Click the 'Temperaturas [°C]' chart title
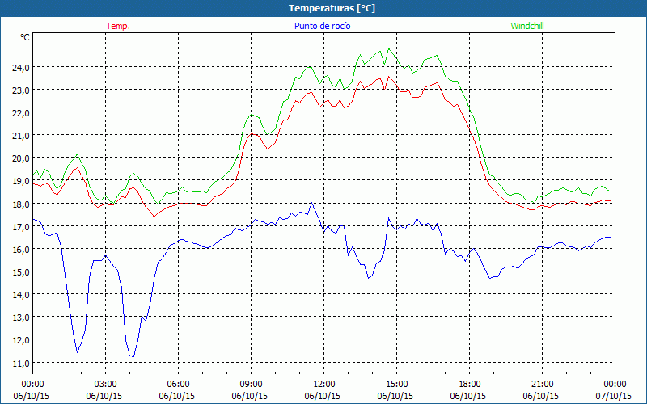 tap(332, 8)
